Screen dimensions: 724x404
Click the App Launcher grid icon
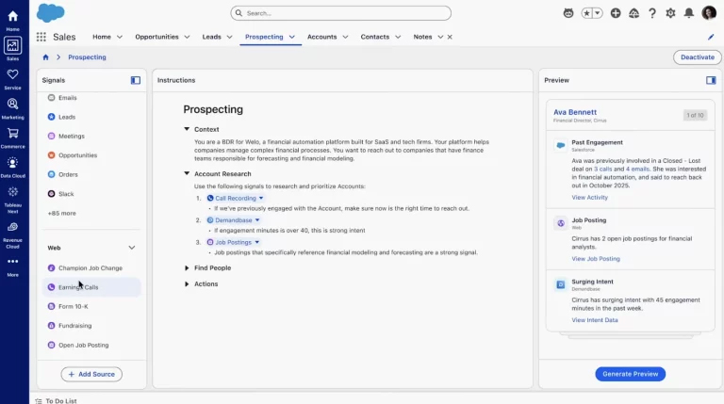click(x=41, y=37)
